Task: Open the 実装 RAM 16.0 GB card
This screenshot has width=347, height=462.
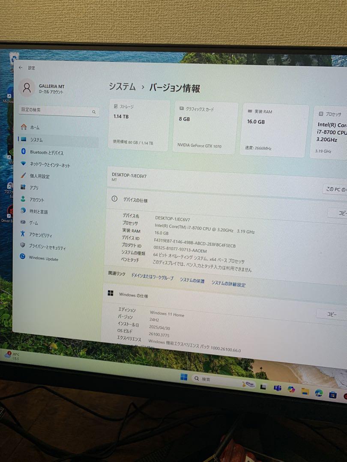Action: click(x=275, y=131)
